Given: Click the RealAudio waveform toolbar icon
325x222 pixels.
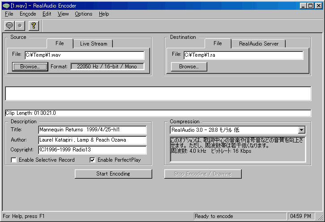Looking at the screenshot, I should (9, 25).
